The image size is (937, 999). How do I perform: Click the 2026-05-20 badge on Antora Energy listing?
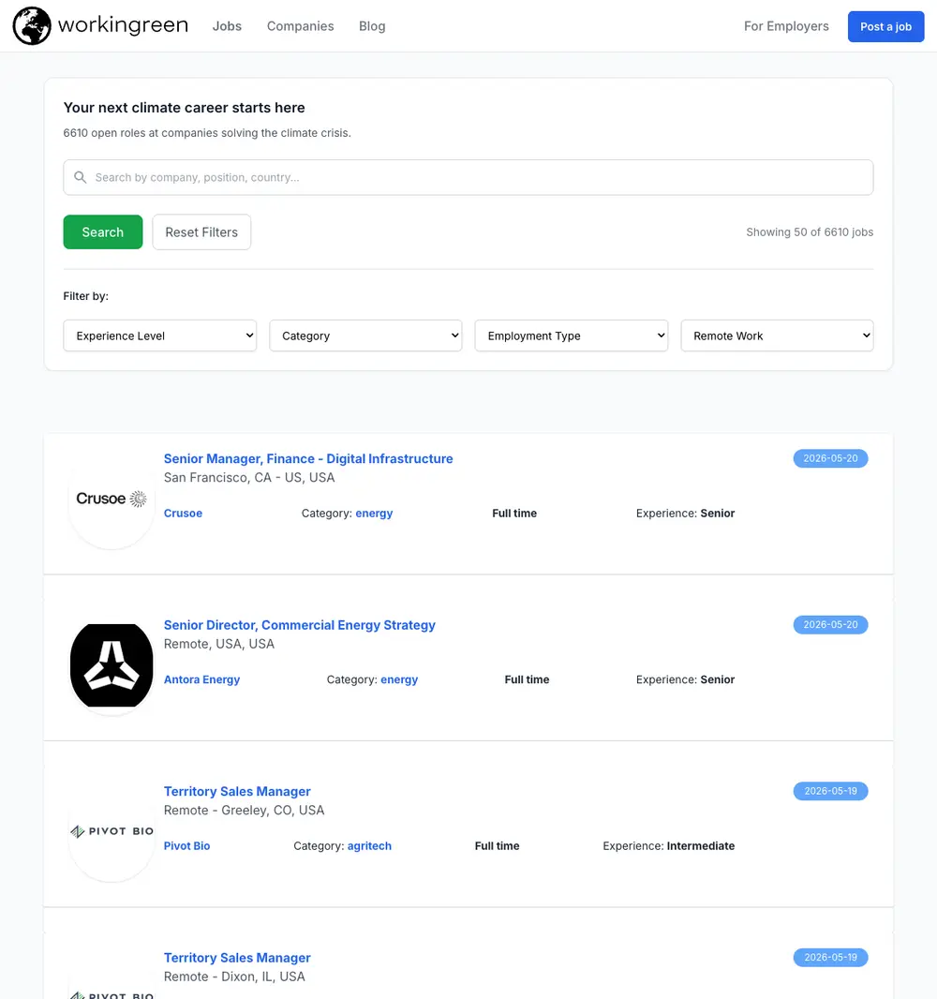(x=830, y=624)
